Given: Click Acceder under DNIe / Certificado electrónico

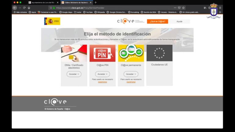Looking at the screenshot, I should pyautogui.click(x=74, y=74).
